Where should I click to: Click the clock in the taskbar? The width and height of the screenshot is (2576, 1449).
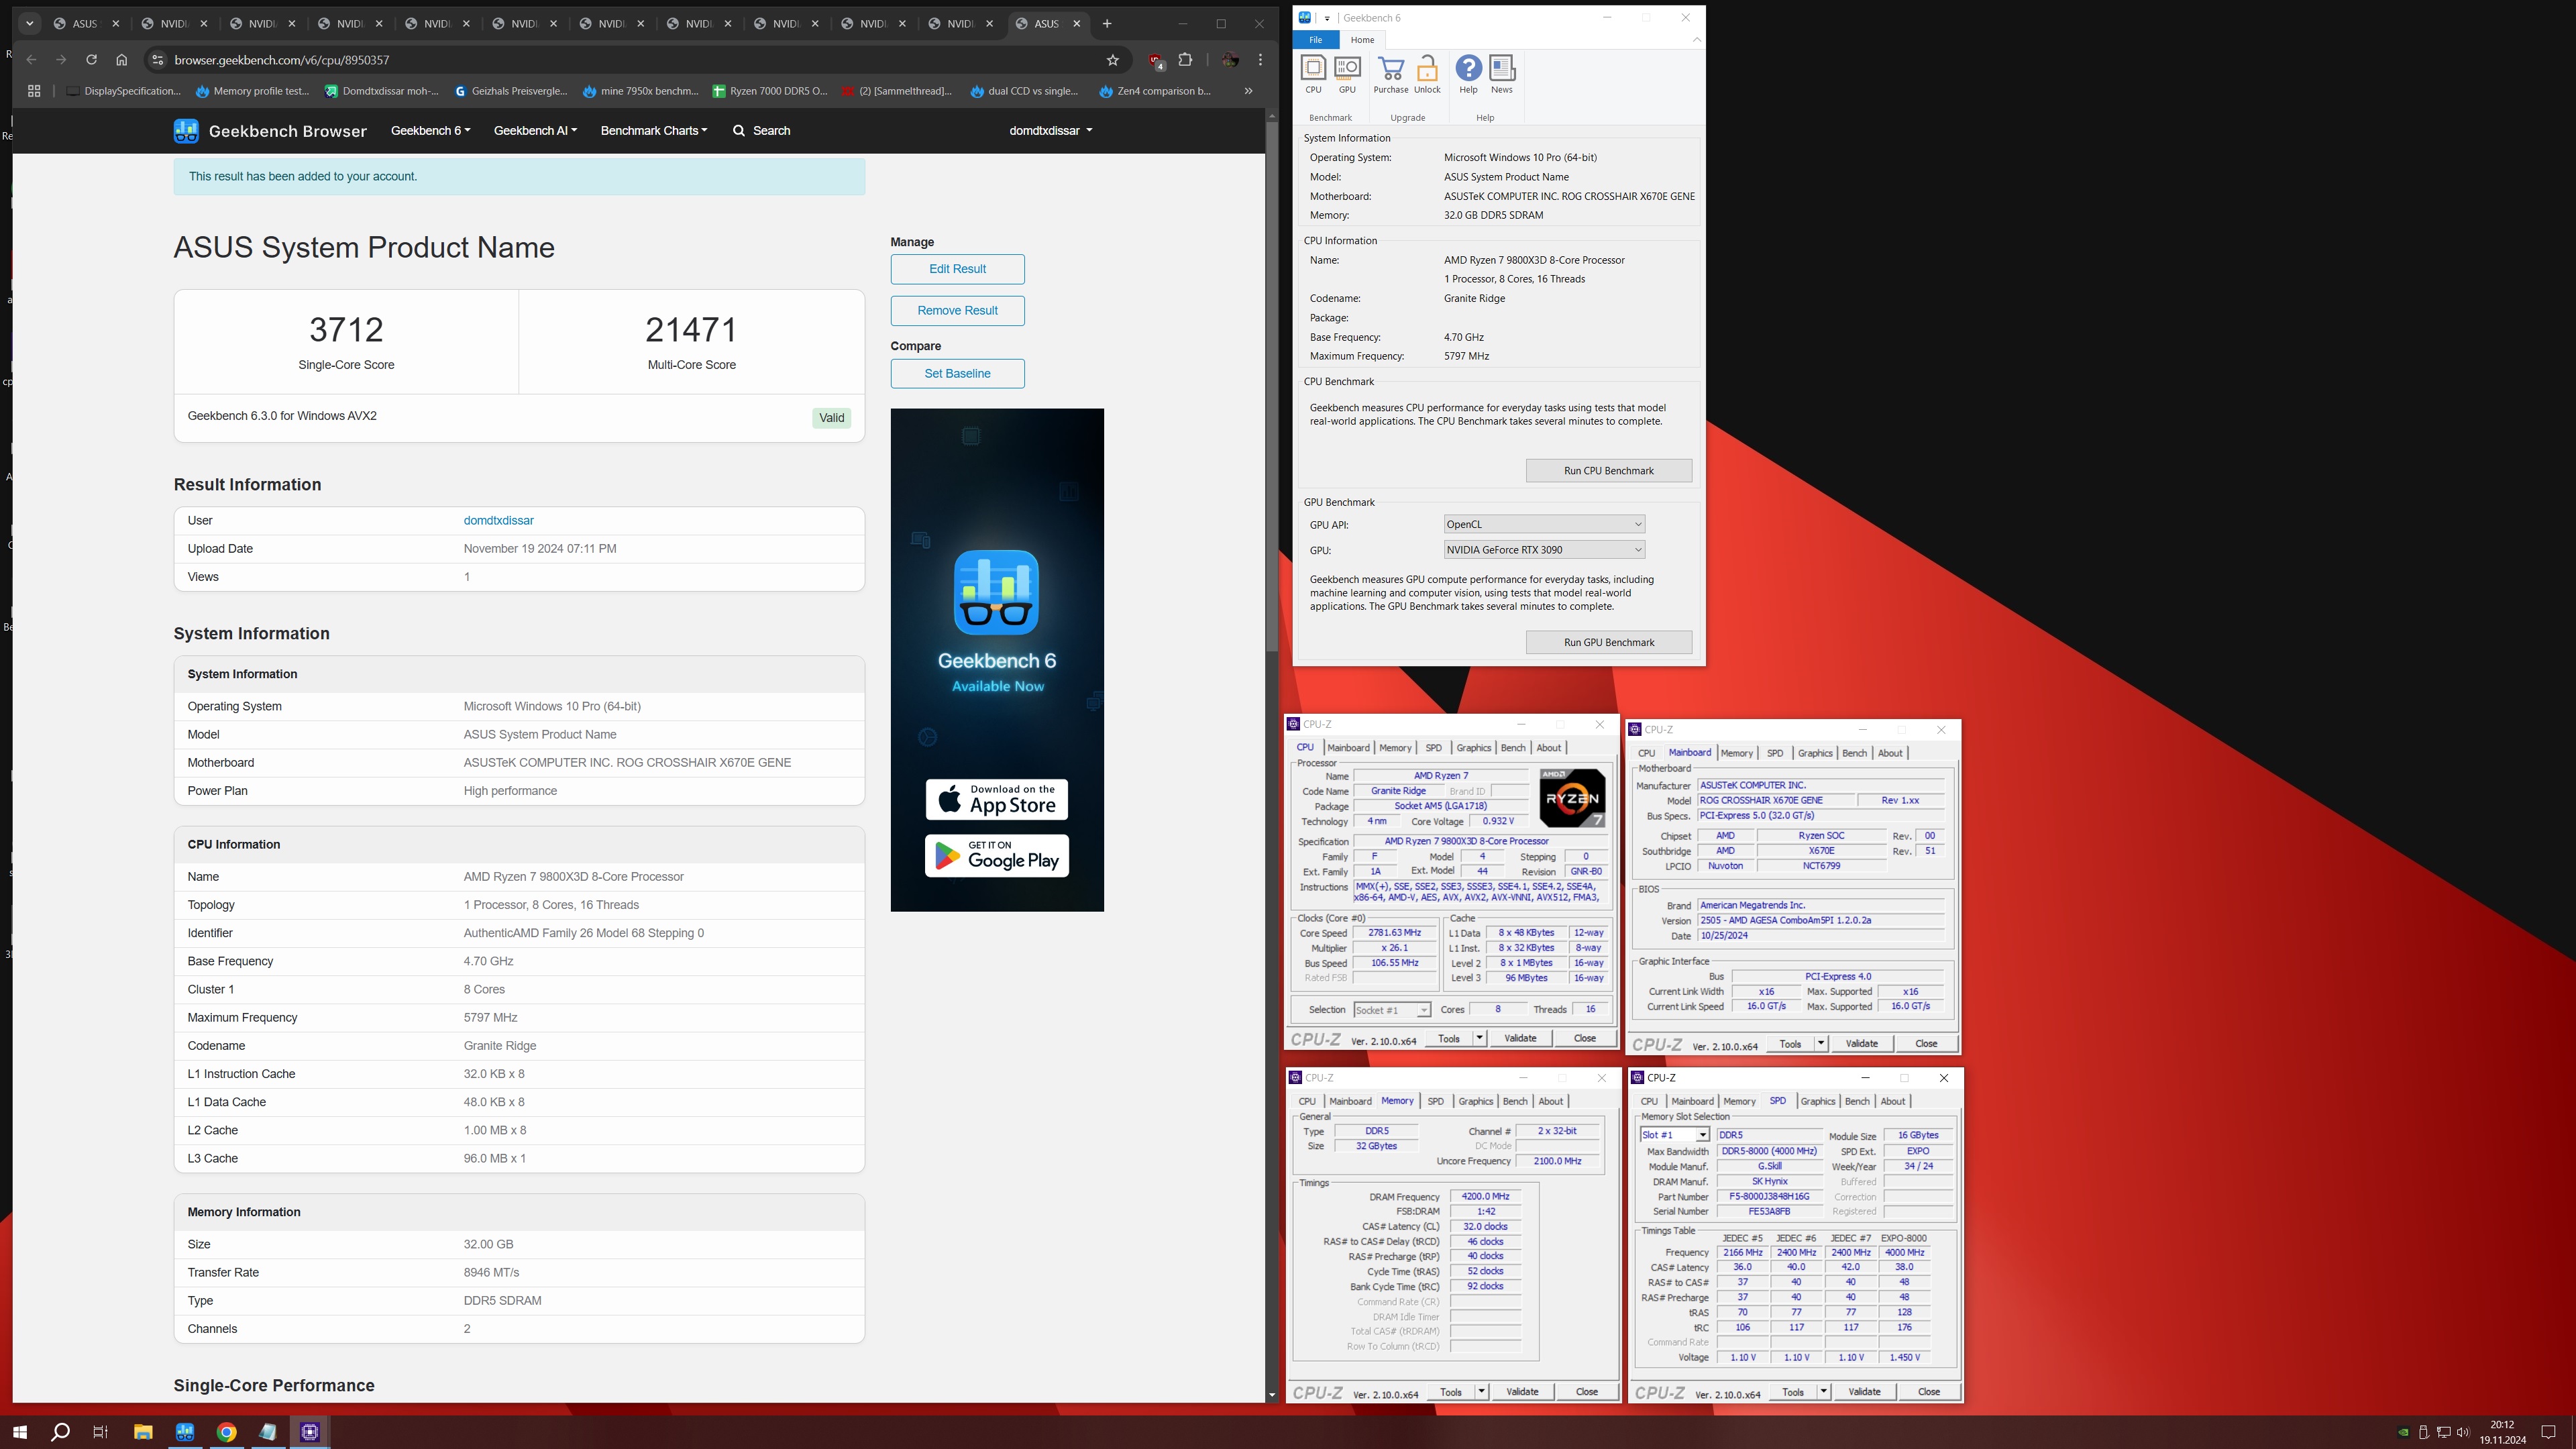click(2502, 1432)
